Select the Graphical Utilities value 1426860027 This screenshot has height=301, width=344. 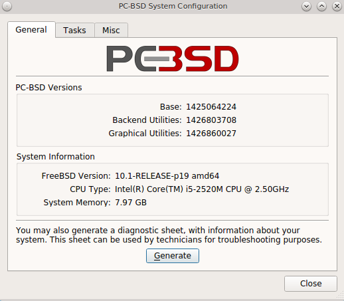[x=211, y=134]
